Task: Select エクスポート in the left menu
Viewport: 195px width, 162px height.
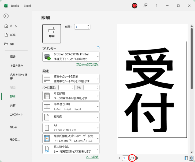Action: tap(16, 115)
